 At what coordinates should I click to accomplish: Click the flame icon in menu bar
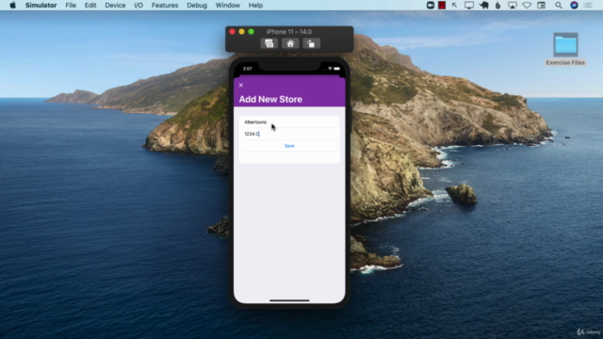(x=498, y=5)
